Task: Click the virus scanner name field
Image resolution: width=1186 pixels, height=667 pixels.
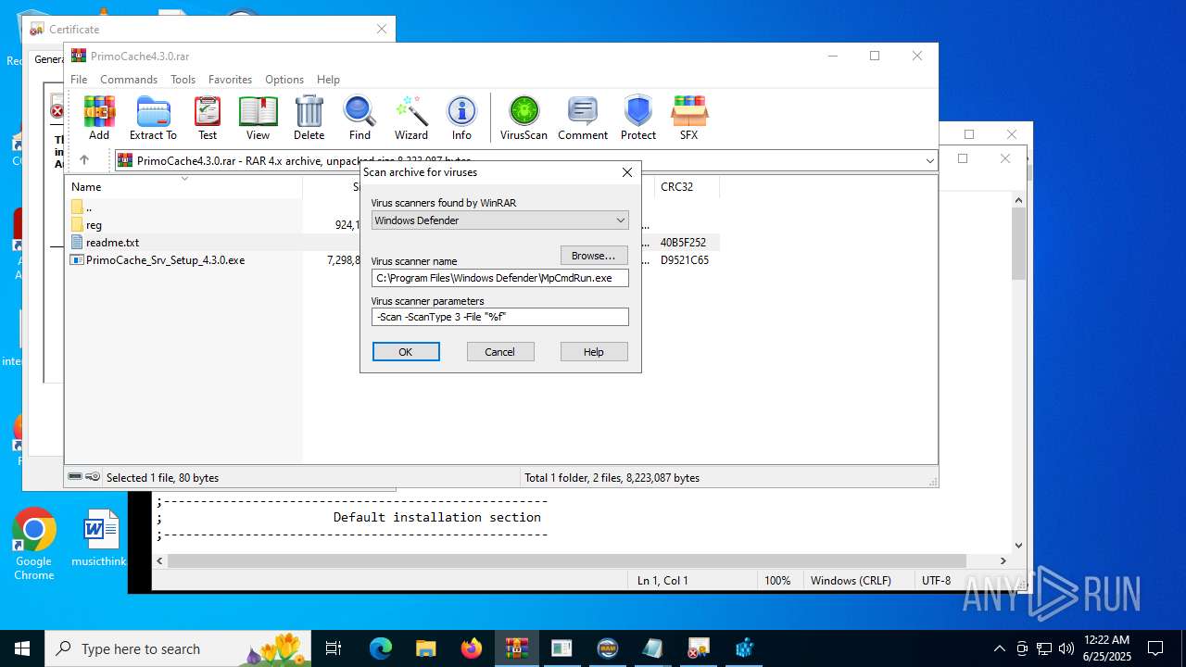Action: coord(500,278)
